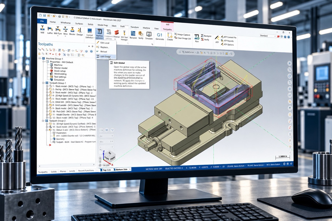The height and width of the screenshot is (221, 332).
Task: Switch to the Wireframe ribbon tab
Action: pyautogui.click(x=65, y=23)
